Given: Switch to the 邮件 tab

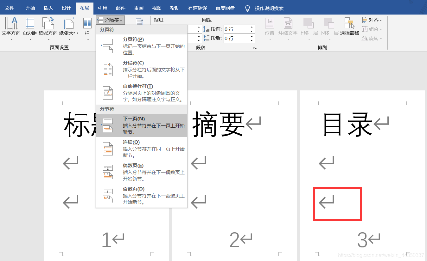Looking at the screenshot, I should coord(121,8).
